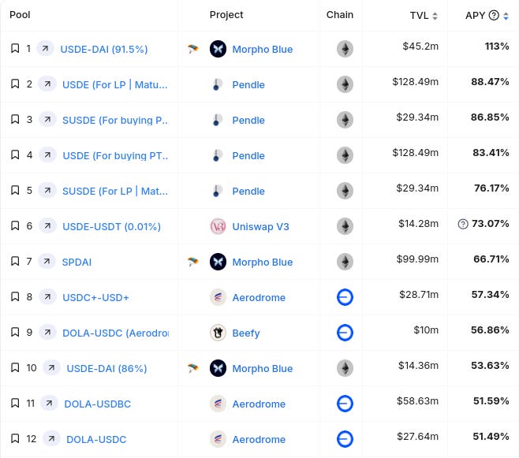The height and width of the screenshot is (458, 519).
Task: Click Base chain icon in DOLA-USDBC row
Action: [345, 404]
